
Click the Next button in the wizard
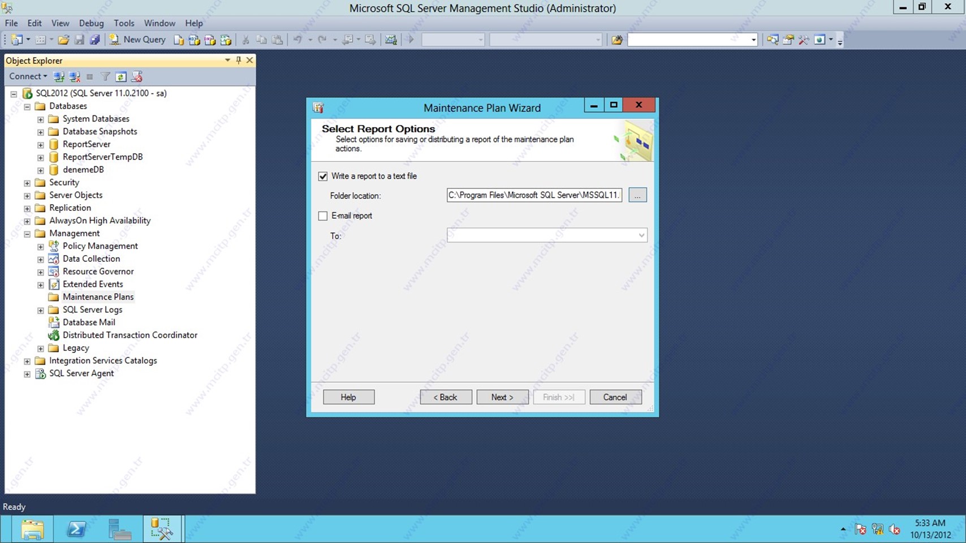coord(502,397)
